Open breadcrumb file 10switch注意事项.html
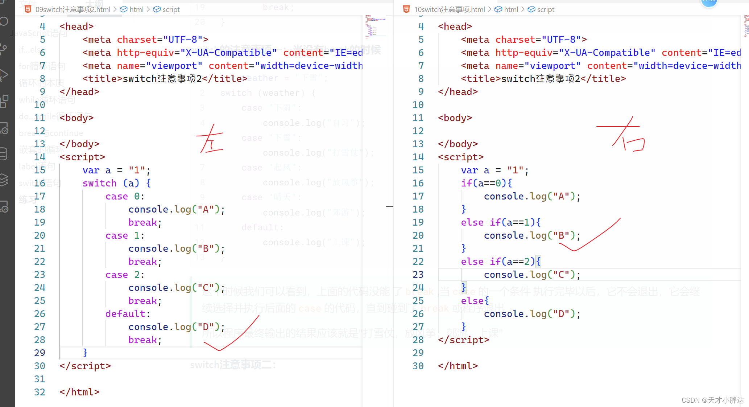The image size is (749, 407). 450,9
